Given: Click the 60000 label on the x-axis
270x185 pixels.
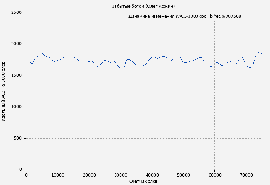Looking at the screenshot, I should [215, 175].
